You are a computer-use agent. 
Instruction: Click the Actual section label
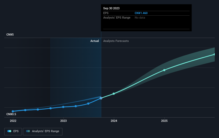(x=94, y=41)
